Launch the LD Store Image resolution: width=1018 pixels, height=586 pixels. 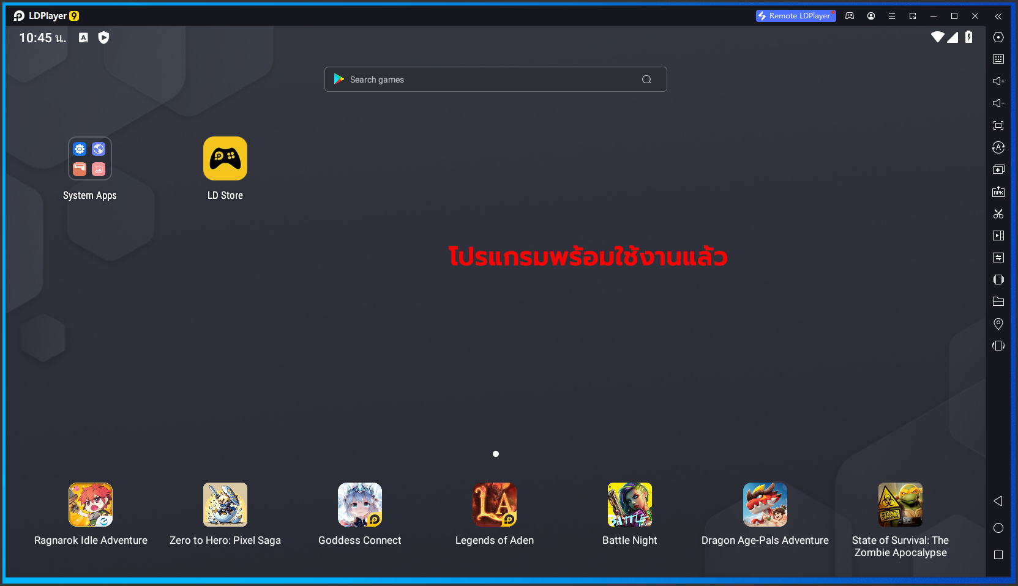[x=225, y=158]
